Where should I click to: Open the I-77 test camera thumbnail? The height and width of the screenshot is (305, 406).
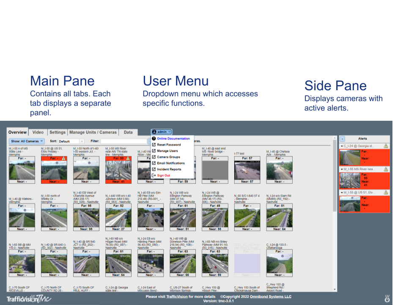click(247, 170)
